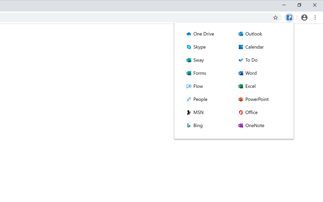Bookmark this page with the star icon
The height and width of the screenshot is (202, 323).
276,17
